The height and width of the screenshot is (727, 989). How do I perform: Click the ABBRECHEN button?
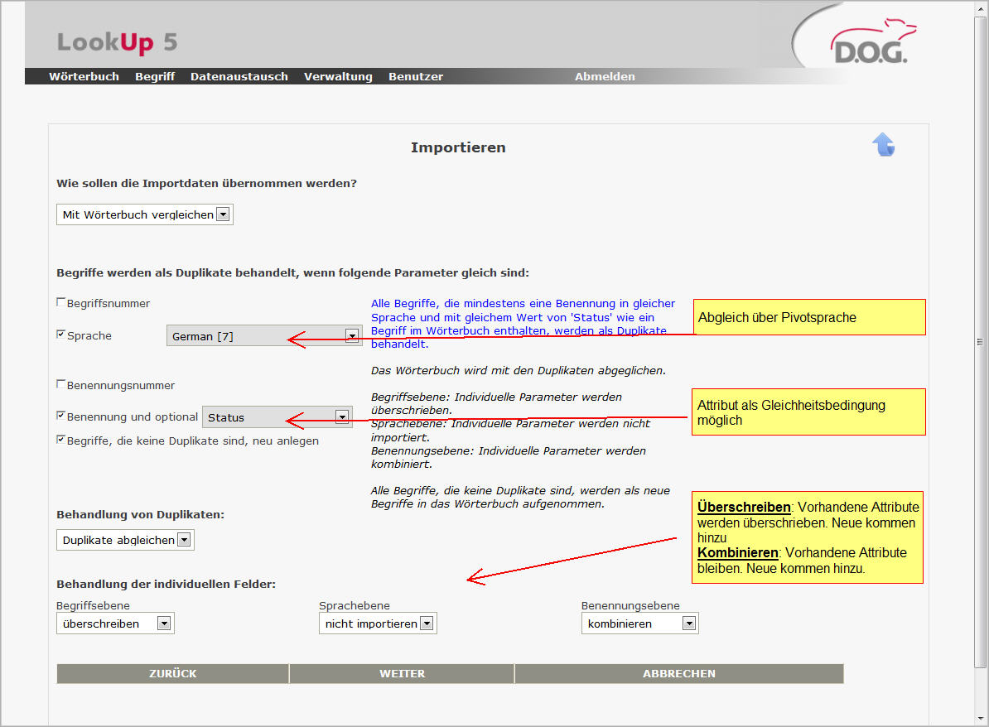pos(679,673)
